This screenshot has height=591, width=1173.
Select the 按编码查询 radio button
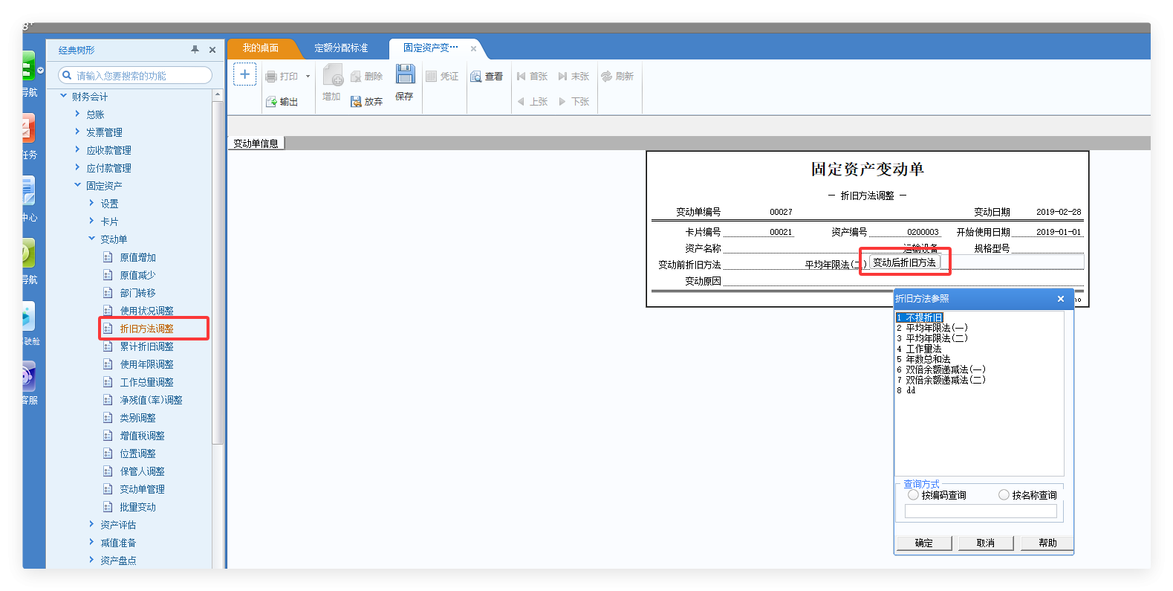913,495
